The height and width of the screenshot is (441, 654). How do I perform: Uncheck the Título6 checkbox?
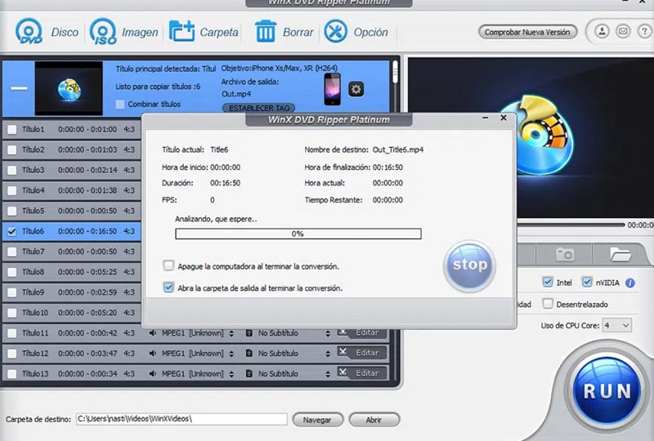coord(12,231)
